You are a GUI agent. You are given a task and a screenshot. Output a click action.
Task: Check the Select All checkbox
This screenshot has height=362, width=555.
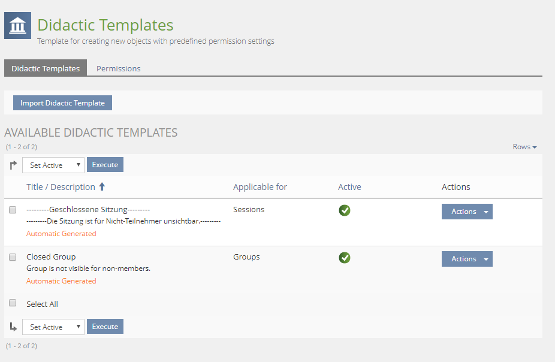(13, 303)
